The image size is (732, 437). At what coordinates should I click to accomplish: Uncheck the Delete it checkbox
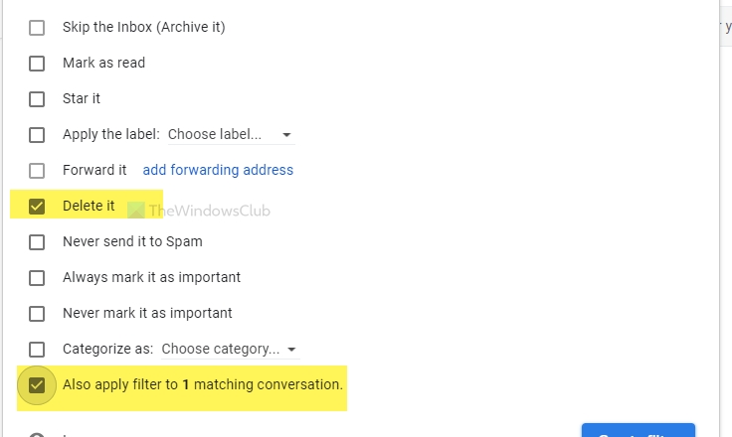tap(37, 206)
